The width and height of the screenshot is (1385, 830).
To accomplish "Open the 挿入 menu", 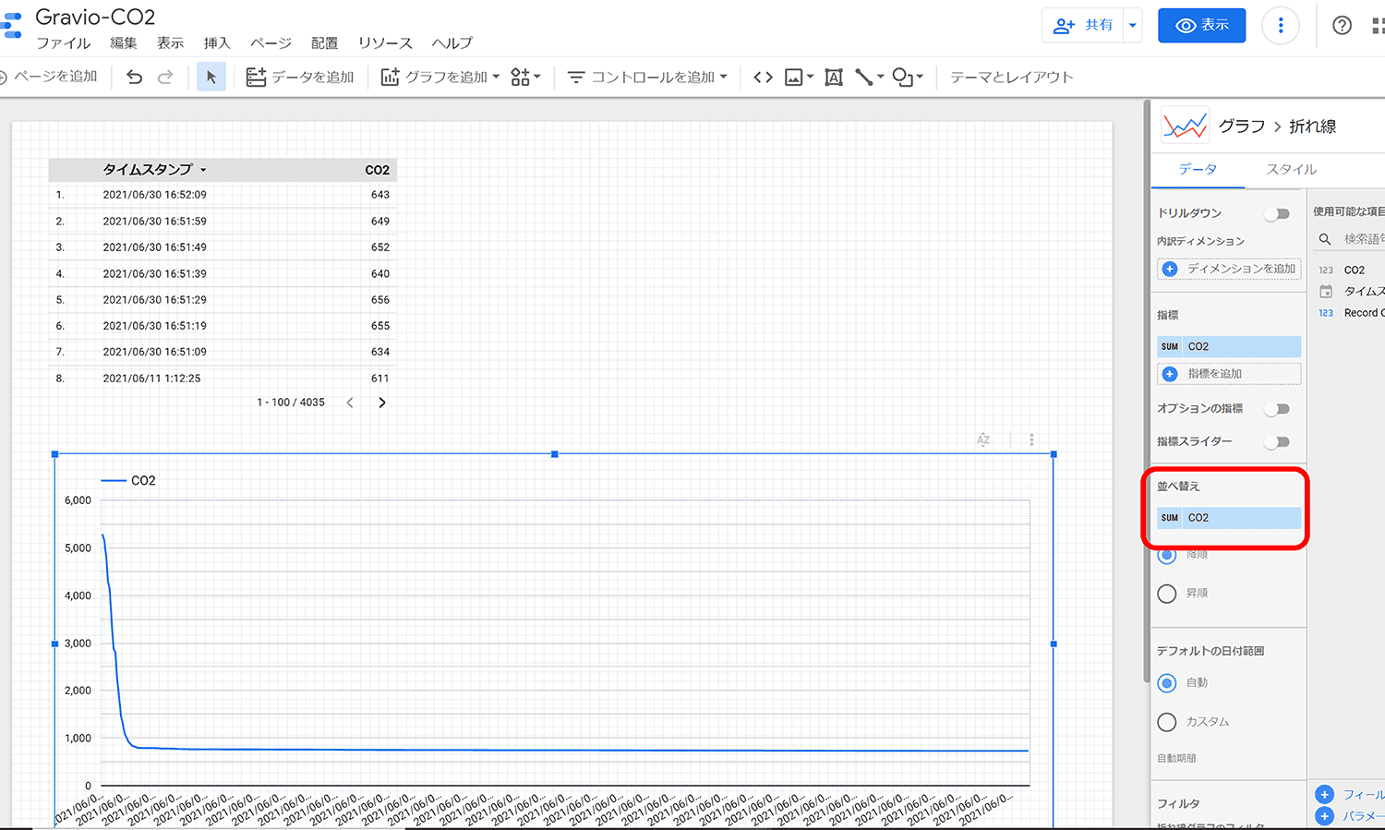I will click(217, 43).
